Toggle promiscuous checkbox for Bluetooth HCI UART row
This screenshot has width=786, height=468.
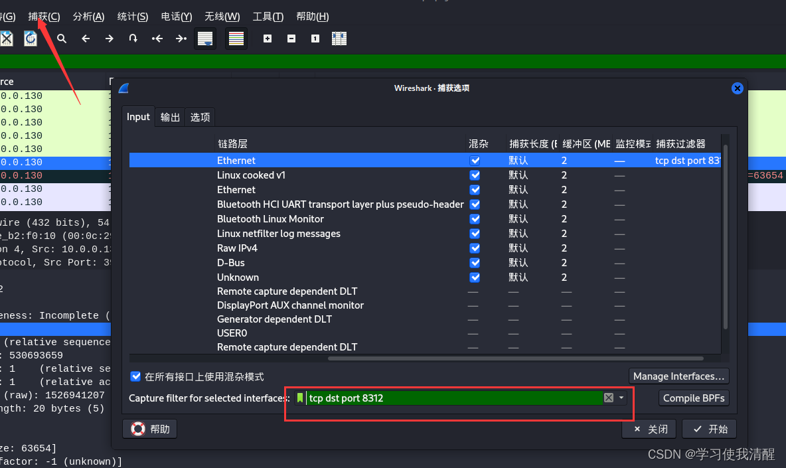(x=475, y=204)
